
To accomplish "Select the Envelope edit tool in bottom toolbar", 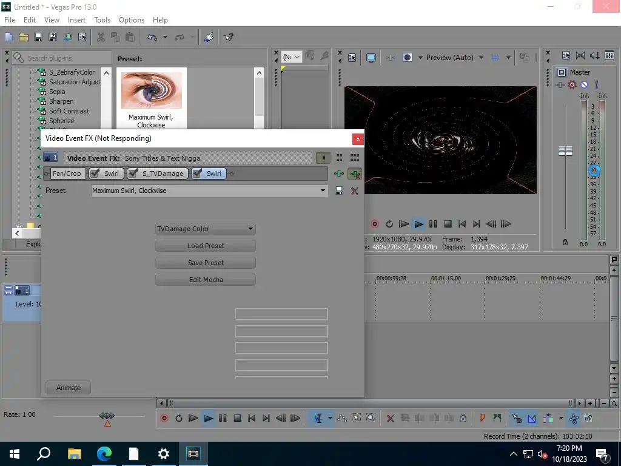I will [x=342, y=418].
